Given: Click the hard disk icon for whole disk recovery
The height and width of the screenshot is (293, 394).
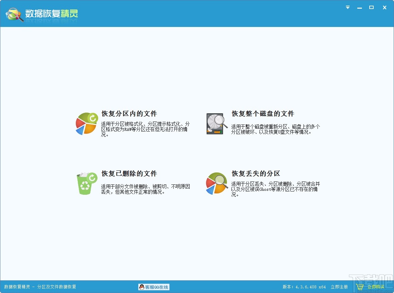Looking at the screenshot, I should (x=216, y=124).
